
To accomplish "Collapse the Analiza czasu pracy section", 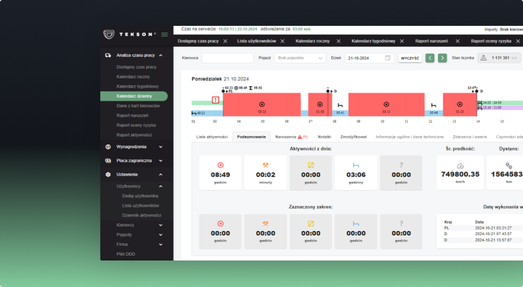I will click(161, 55).
